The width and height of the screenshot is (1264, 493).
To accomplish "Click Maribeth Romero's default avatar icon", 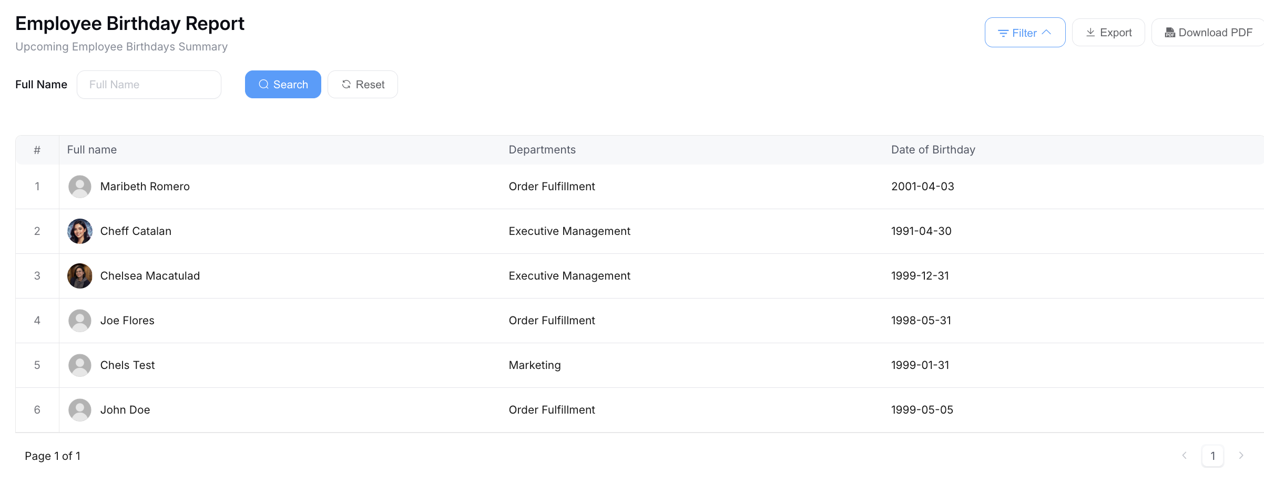I will (x=80, y=187).
